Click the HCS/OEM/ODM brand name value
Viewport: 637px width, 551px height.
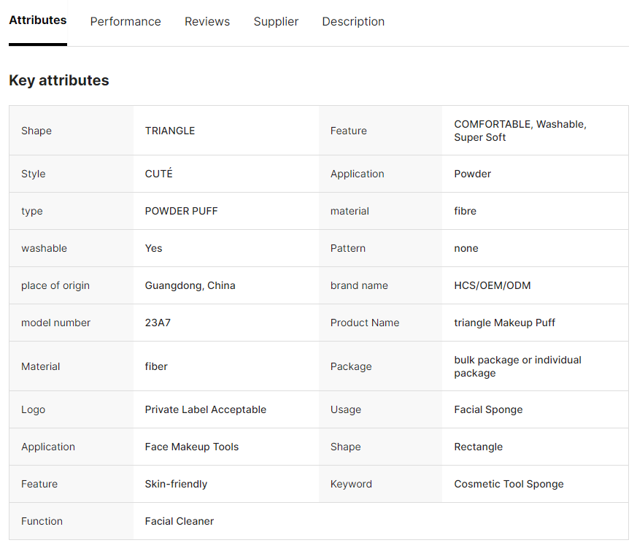click(x=492, y=285)
